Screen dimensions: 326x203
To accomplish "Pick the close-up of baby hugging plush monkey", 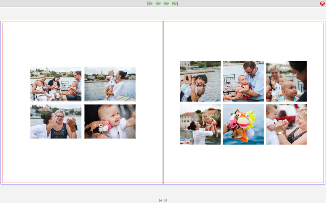I will point(110,122).
